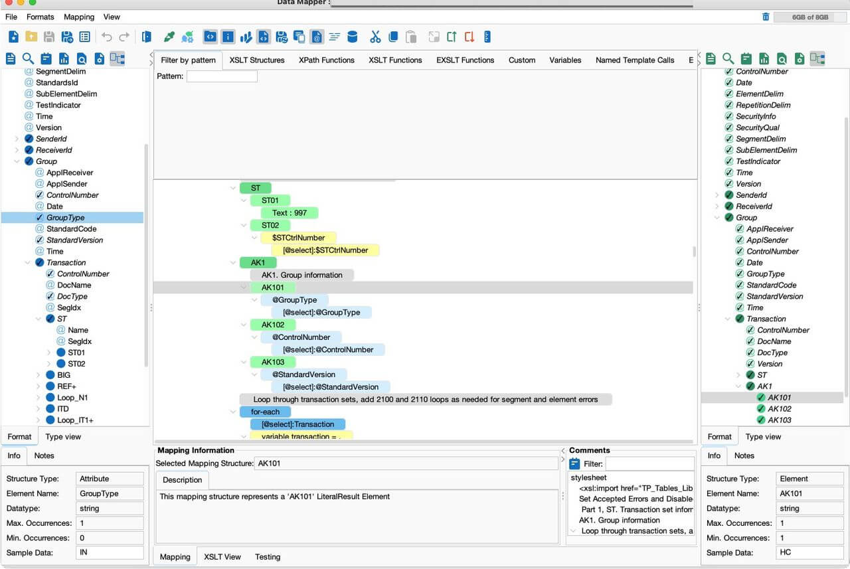Click the green check icon beside target AK102
Image resolution: width=850 pixels, height=569 pixels.
click(x=761, y=409)
